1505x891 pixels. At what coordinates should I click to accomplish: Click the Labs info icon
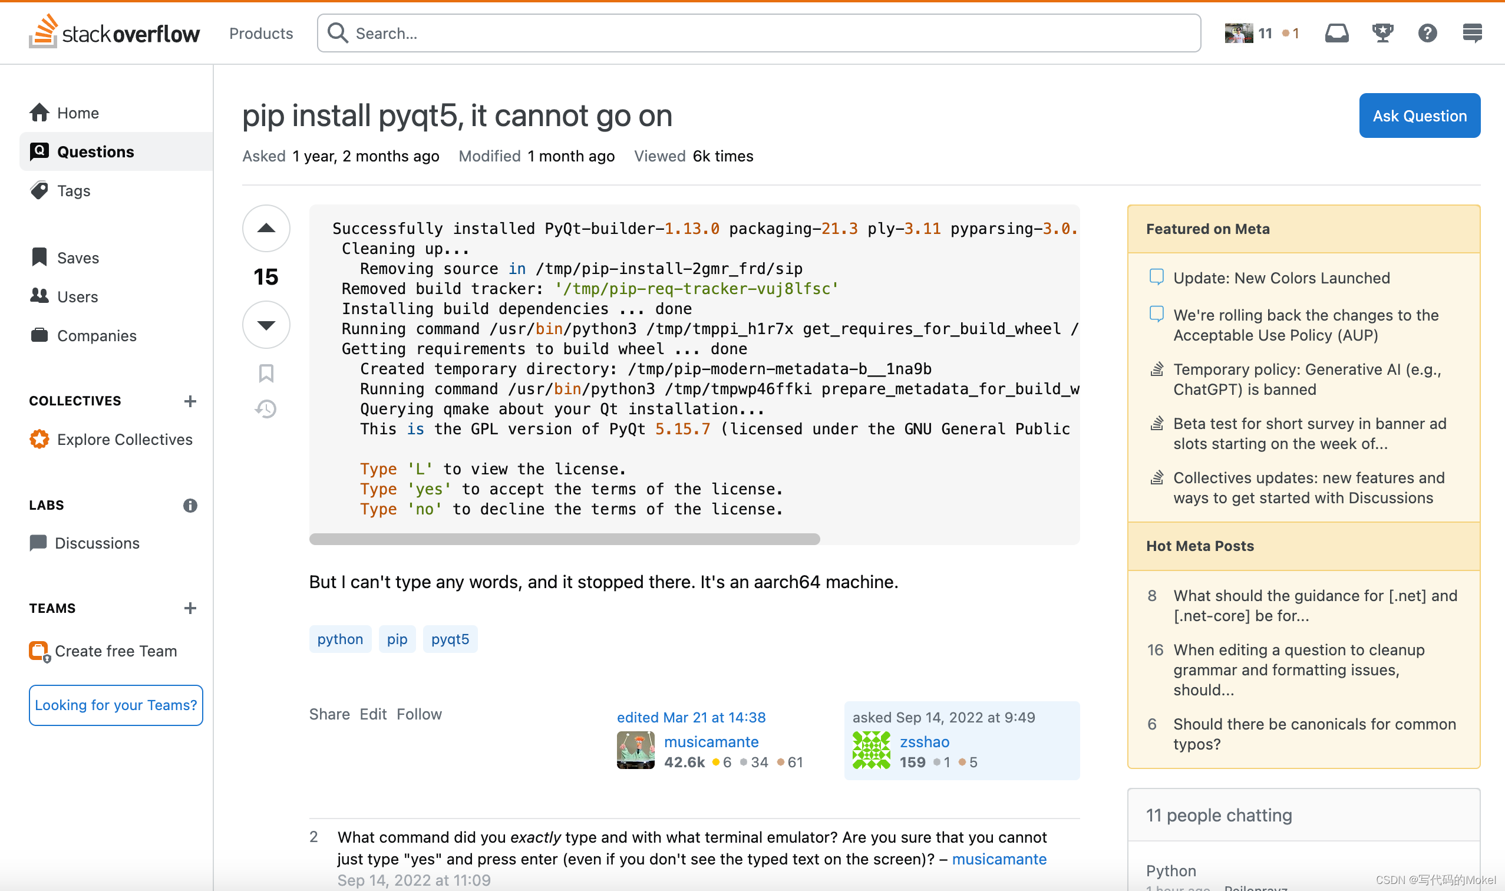point(190,506)
